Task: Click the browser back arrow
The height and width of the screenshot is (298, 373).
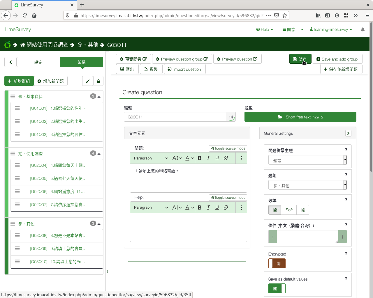Action: click(x=6, y=15)
